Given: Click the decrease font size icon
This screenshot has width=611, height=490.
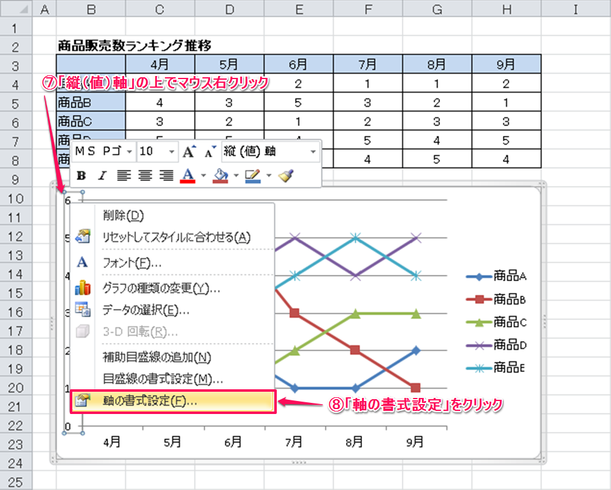Looking at the screenshot, I should tap(210, 151).
